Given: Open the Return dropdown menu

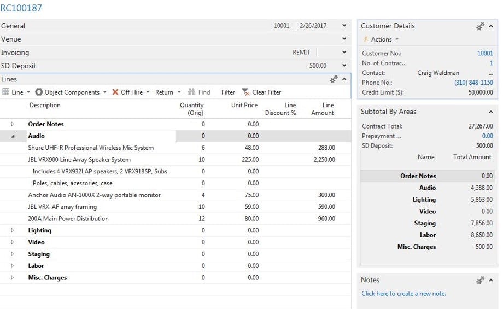Looking at the screenshot, I should coord(179,92).
